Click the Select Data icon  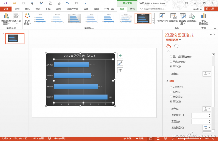(173, 16)
